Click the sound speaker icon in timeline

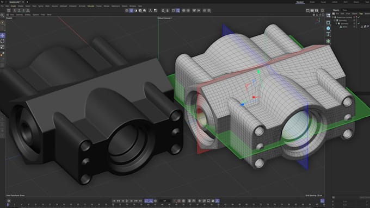point(155,201)
